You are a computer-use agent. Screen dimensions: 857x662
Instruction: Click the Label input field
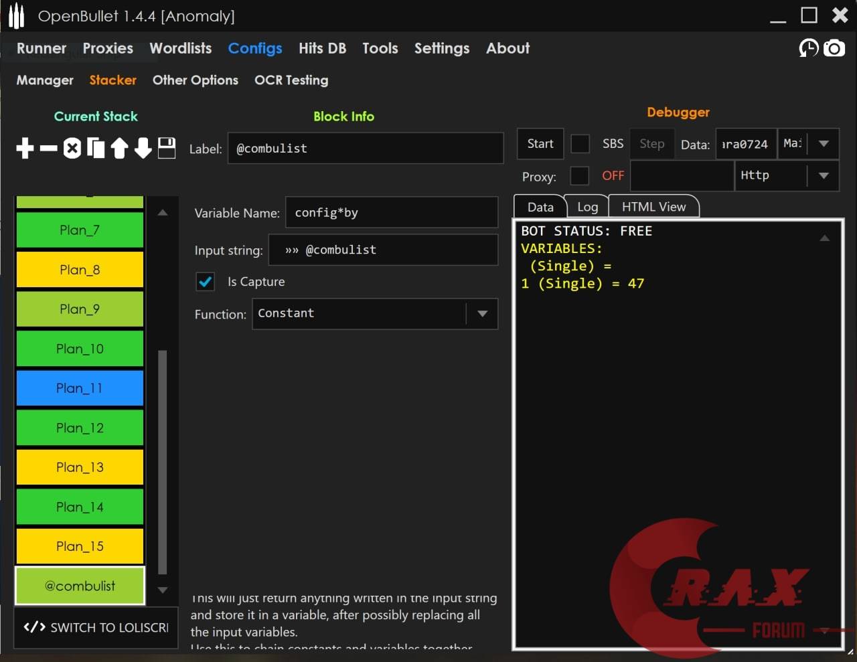(x=366, y=148)
